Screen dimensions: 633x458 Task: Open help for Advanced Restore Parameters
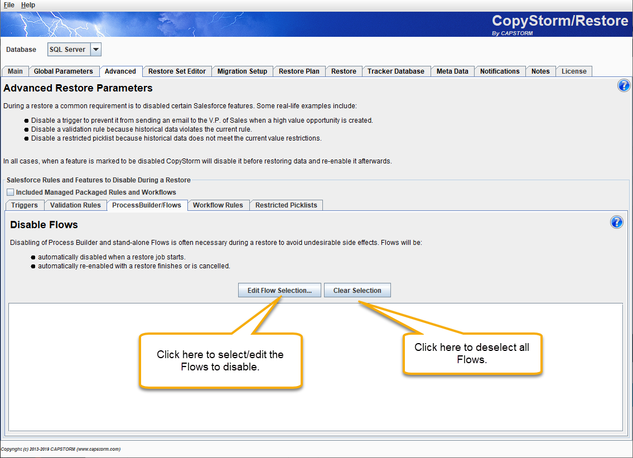point(624,85)
